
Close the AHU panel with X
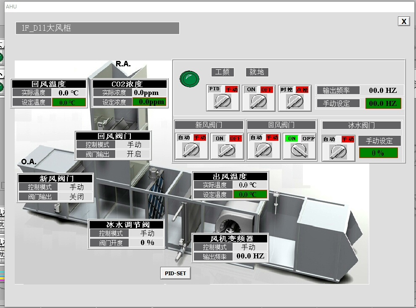pos(403,21)
